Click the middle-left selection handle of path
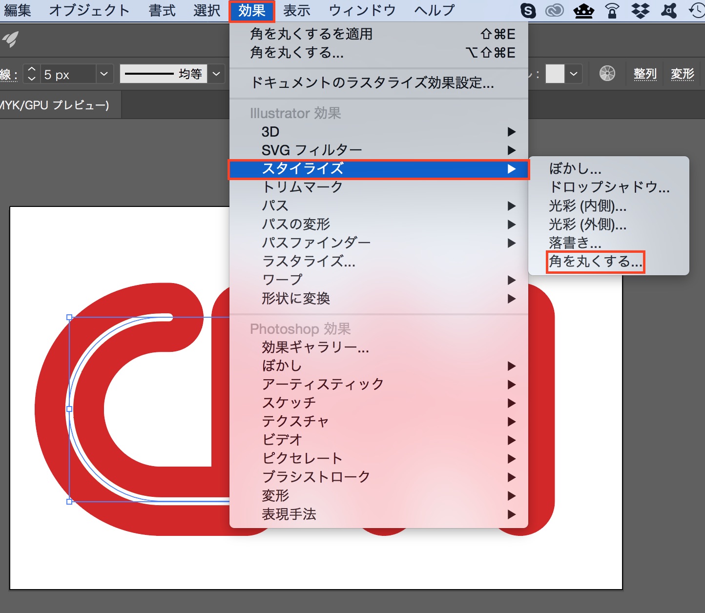The width and height of the screenshot is (705, 613). [x=69, y=409]
